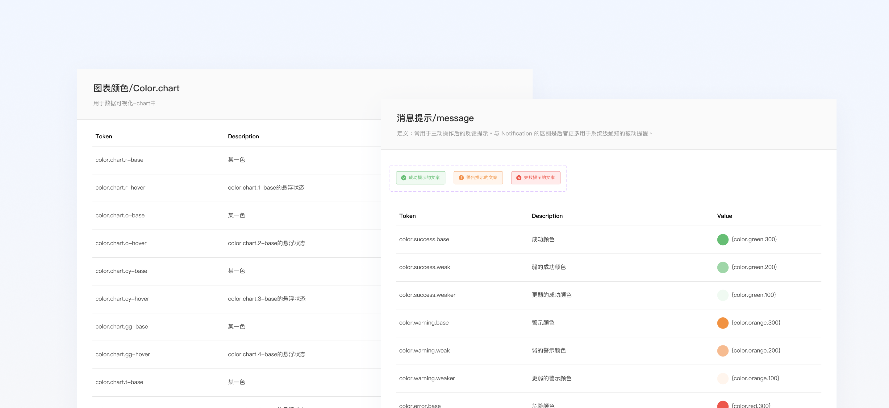
Task: Click the pale orange swatch for color.warning.weaker
Action: pos(722,378)
